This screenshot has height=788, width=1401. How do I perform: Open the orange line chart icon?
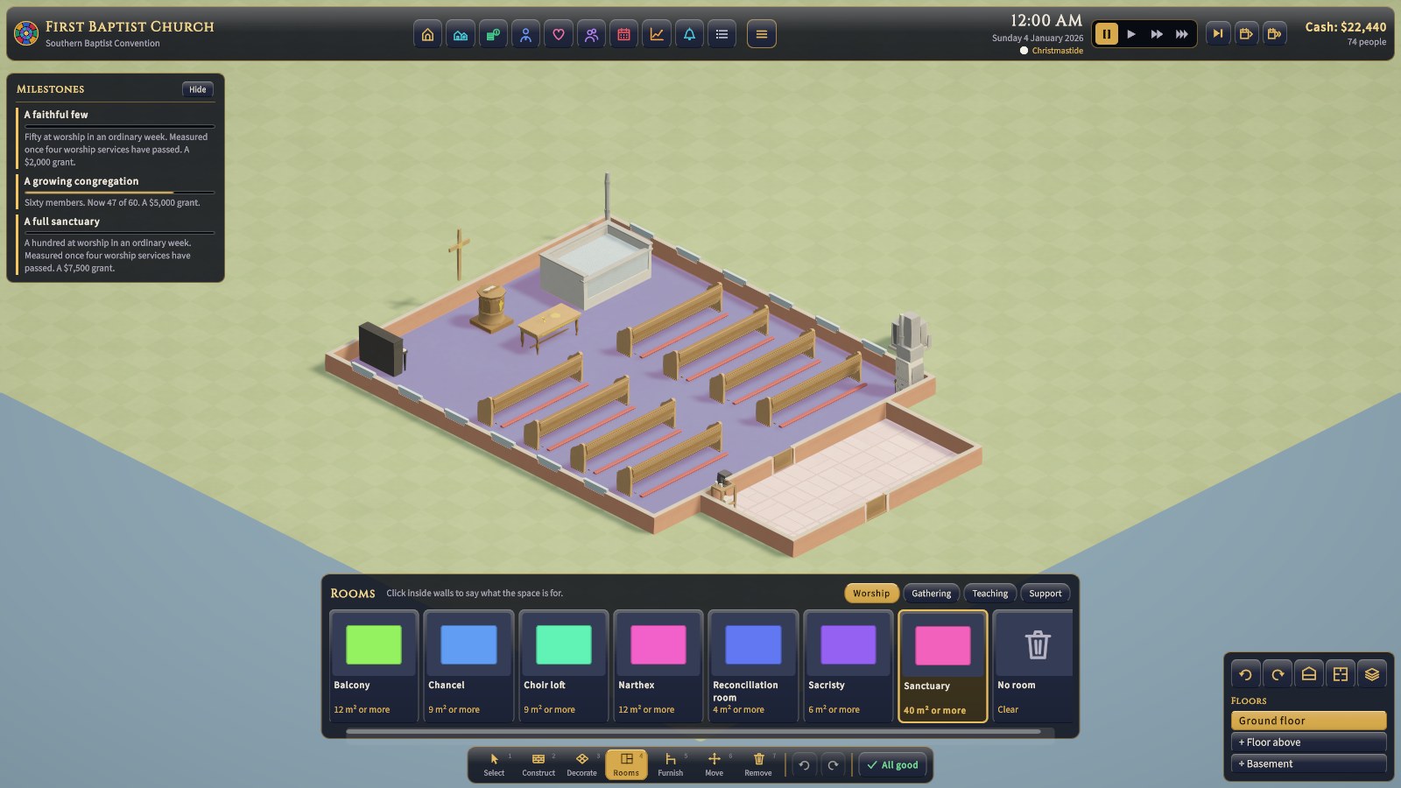click(657, 34)
